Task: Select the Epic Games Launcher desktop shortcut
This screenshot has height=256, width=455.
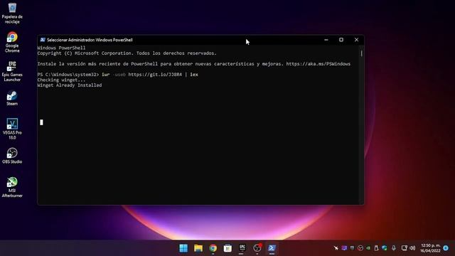Action: (x=12, y=71)
